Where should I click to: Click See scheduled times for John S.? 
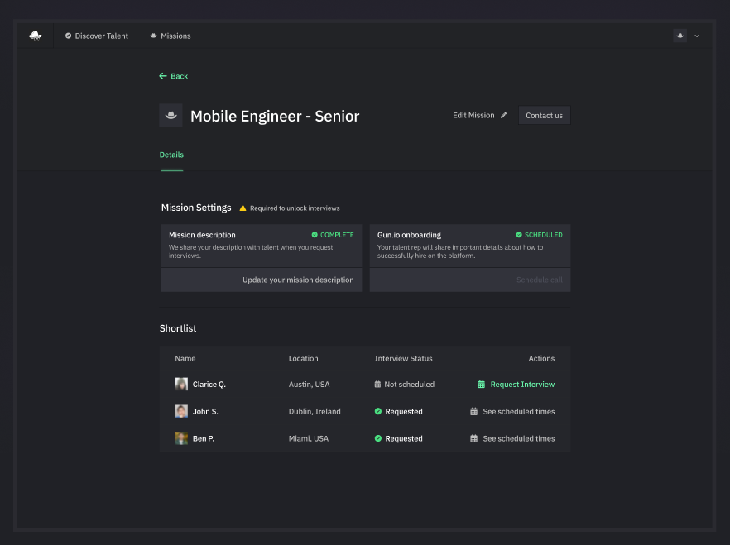pos(518,412)
